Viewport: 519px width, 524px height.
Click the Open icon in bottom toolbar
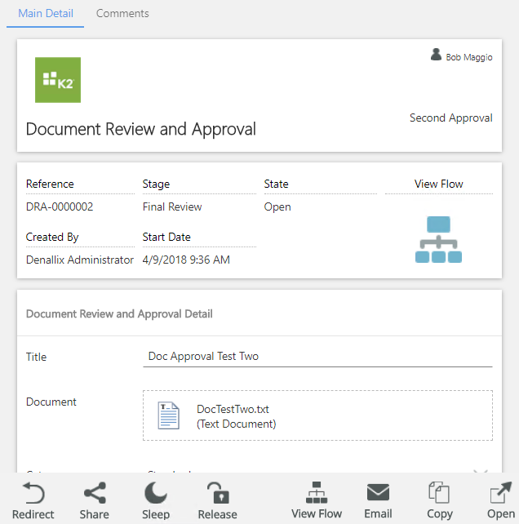500,493
